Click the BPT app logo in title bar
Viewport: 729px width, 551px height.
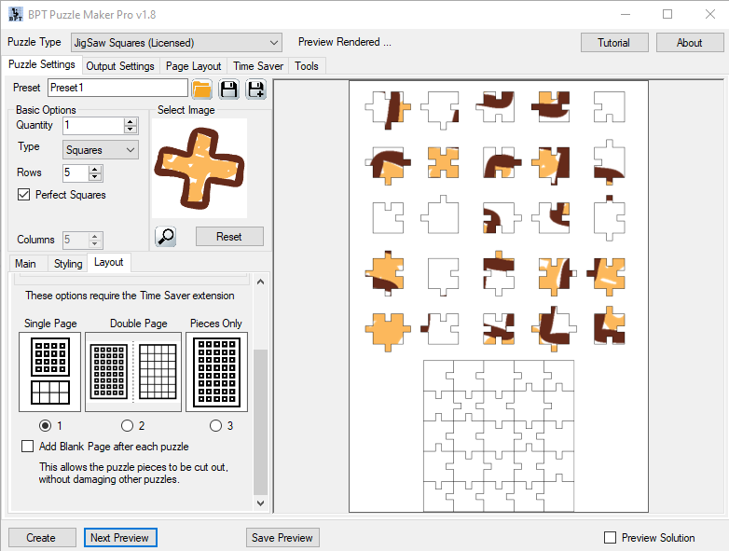pos(16,14)
